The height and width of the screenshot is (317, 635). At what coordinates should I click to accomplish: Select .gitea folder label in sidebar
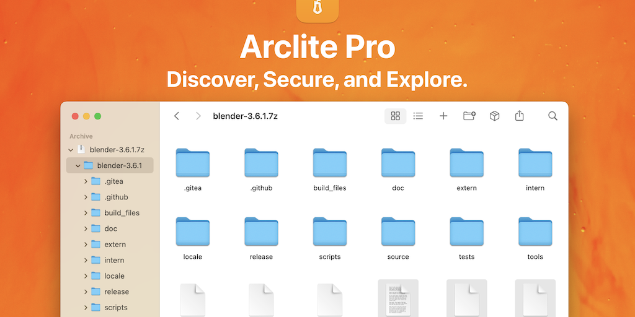[114, 181]
